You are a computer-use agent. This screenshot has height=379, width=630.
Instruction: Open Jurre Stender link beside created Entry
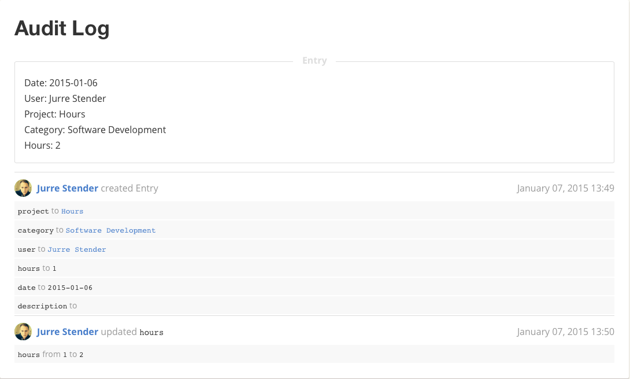point(68,188)
